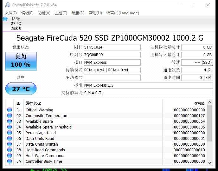218x171 pixels.
Task: Click the status orb for Data Units Read
Action: (x=10, y=138)
